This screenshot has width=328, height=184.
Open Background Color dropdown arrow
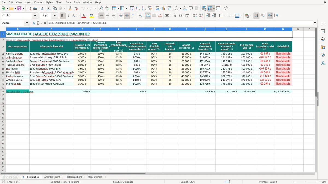96,16
